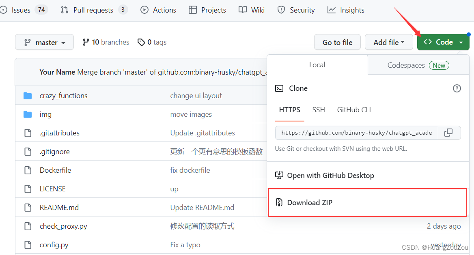This screenshot has height=255, width=474.
Task: Expand the master branch dropdown
Action: pyautogui.click(x=45, y=42)
